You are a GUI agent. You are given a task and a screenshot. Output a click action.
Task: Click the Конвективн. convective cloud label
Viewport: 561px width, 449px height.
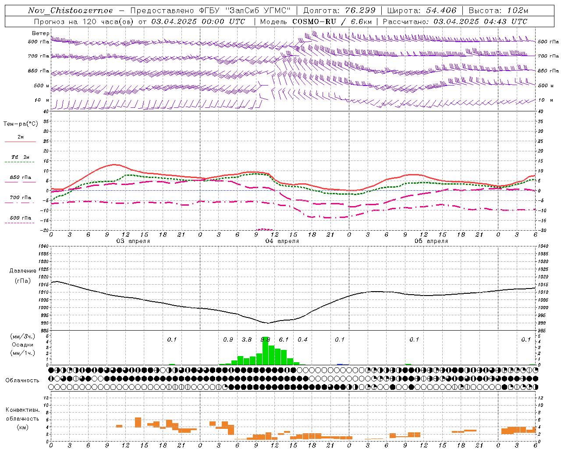point(22,410)
